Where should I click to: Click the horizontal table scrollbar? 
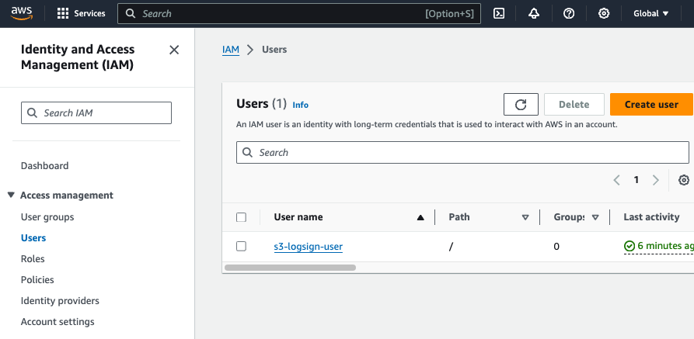click(291, 268)
